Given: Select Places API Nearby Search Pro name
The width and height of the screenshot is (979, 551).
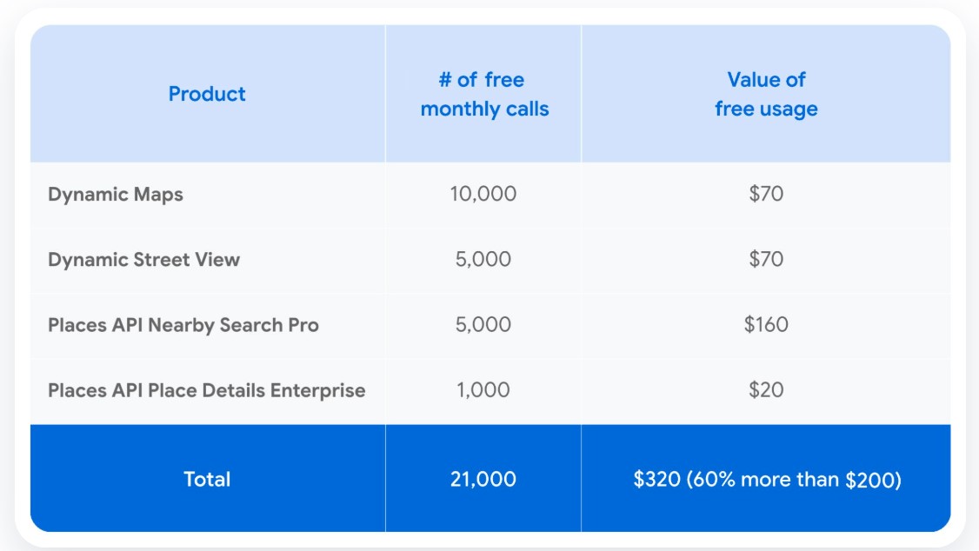Looking at the screenshot, I should 183,325.
